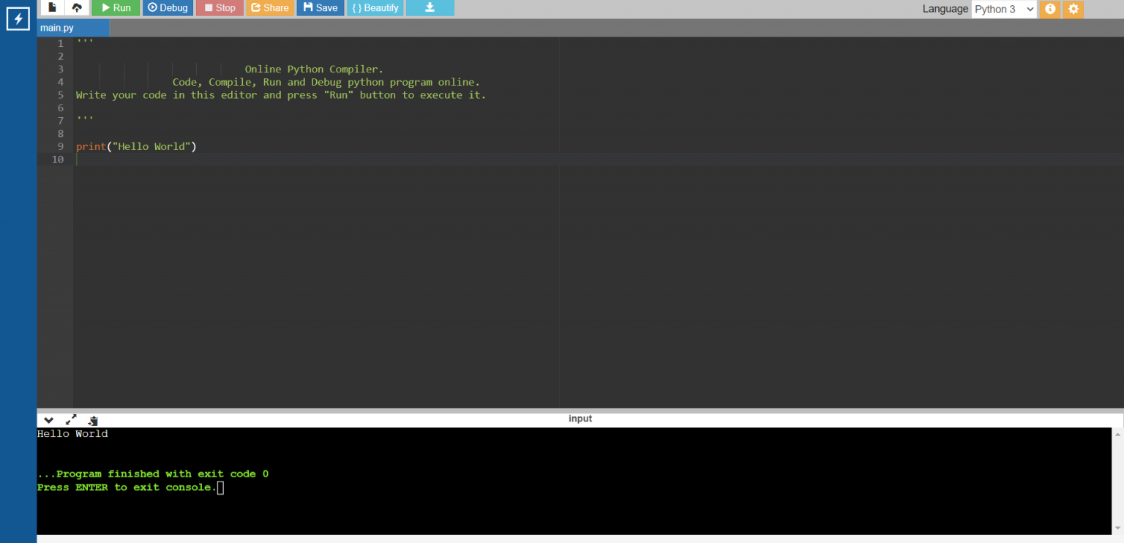This screenshot has width=1124, height=543.
Task: Start the Debug session
Action: pos(168,7)
